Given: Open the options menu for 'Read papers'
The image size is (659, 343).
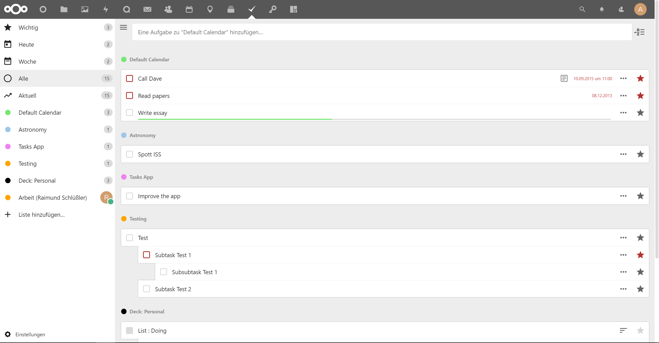Looking at the screenshot, I should point(623,95).
